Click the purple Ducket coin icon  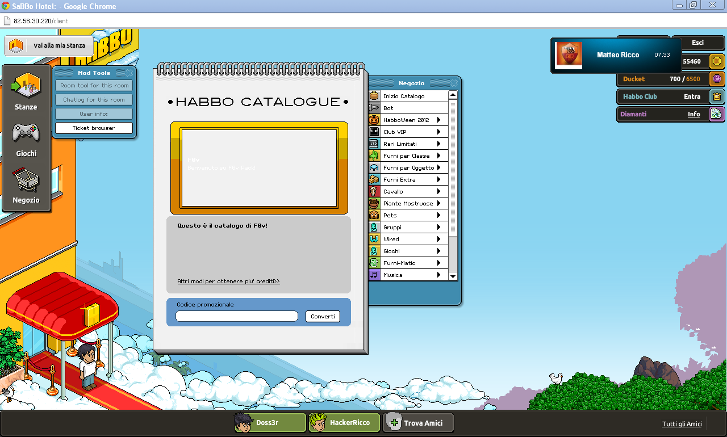click(x=717, y=79)
